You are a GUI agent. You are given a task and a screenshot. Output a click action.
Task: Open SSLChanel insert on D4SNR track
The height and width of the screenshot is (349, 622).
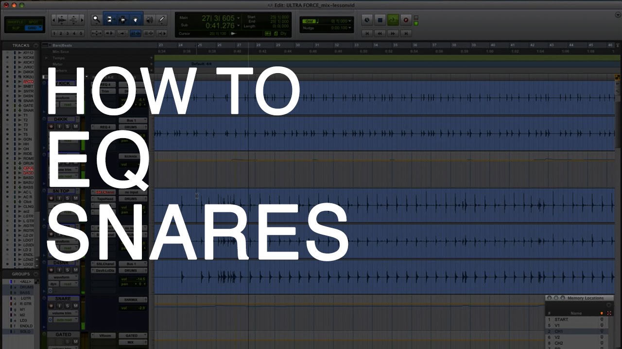(x=104, y=264)
